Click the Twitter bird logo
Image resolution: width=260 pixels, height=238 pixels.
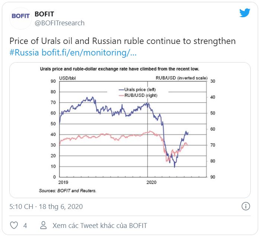[244, 13]
